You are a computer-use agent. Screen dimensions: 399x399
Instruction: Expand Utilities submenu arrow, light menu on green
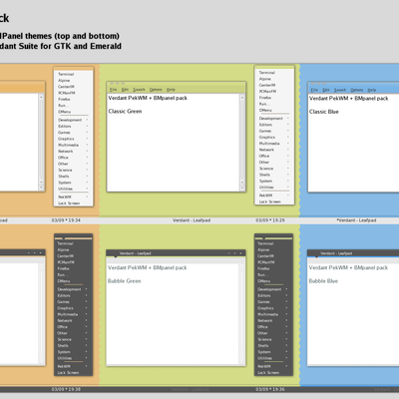[x=288, y=188]
